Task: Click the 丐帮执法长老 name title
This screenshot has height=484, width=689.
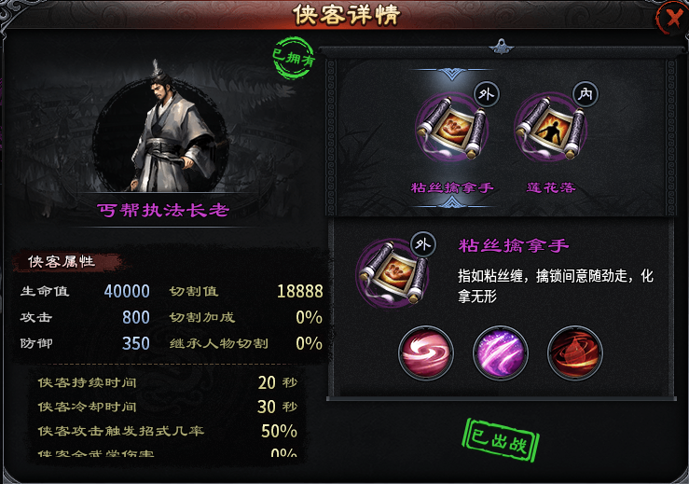Action: tap(163, 210)
